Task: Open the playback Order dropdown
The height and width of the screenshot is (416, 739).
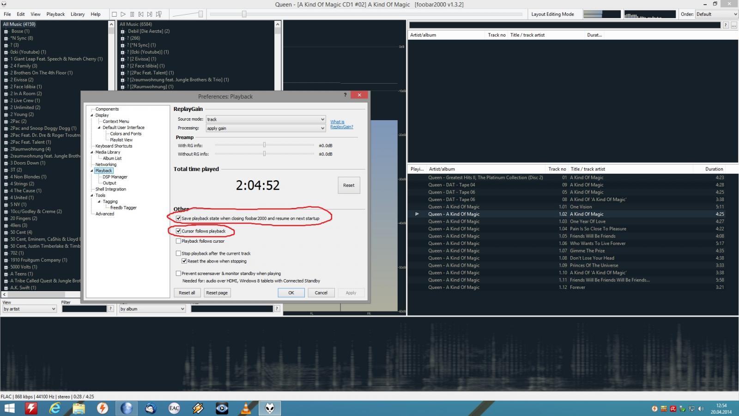Action: (x=717, y=14)
